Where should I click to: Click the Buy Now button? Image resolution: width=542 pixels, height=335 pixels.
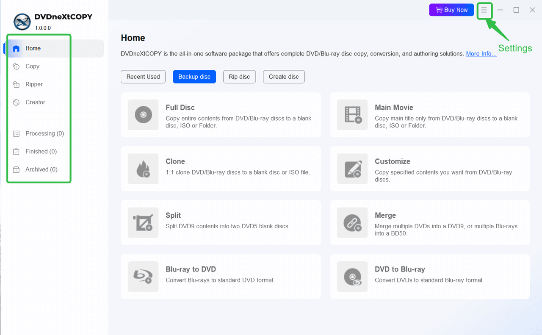pyautogui.click(x=451, y=10)
